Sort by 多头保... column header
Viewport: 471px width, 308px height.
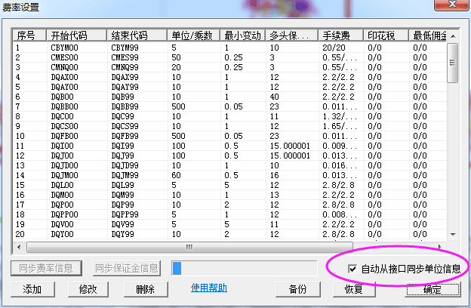click(291, 35)
